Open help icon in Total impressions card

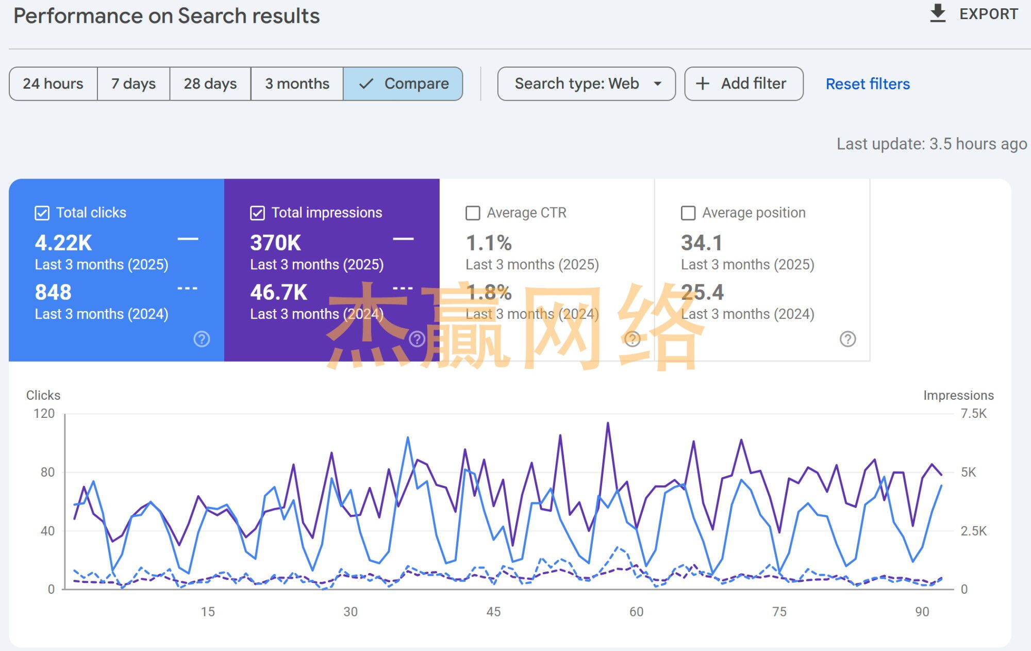[417, 339]
